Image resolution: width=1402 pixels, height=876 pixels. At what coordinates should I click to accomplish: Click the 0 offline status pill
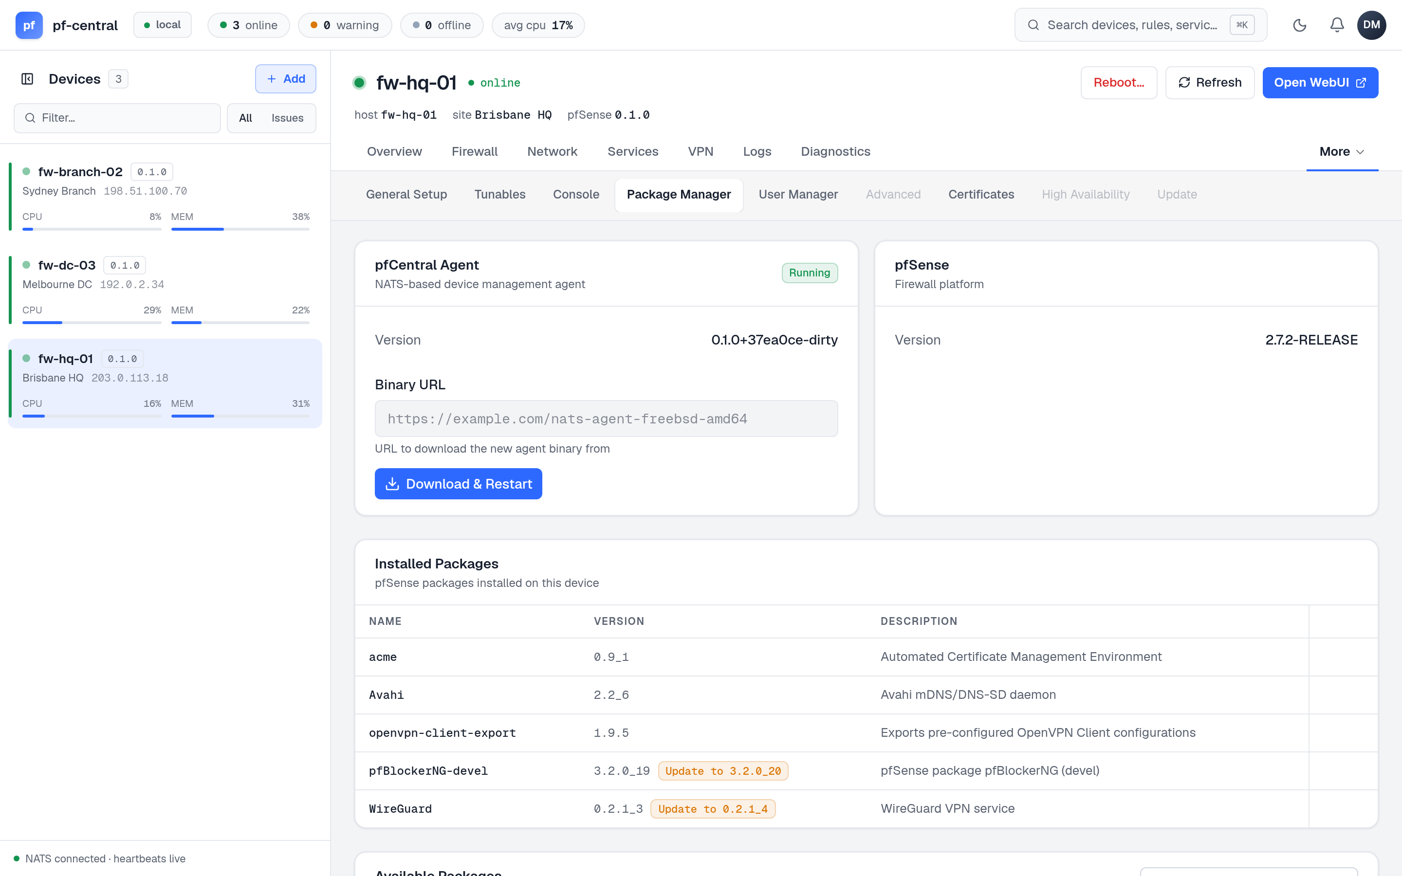[442, 25]
